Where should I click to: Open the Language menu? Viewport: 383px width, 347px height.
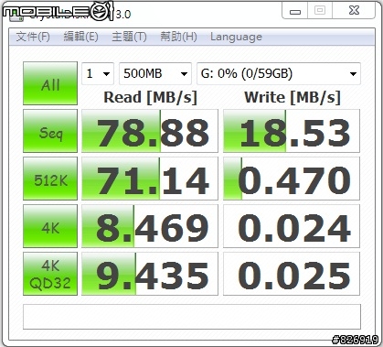coord(236,37)
